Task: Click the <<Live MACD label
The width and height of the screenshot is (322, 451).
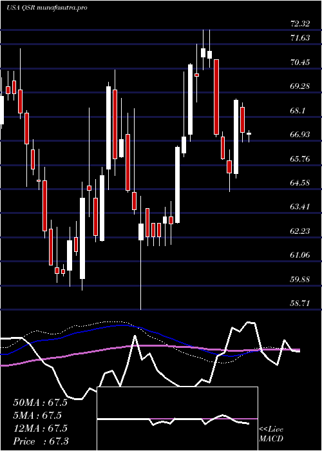Action: coord(271,434)
